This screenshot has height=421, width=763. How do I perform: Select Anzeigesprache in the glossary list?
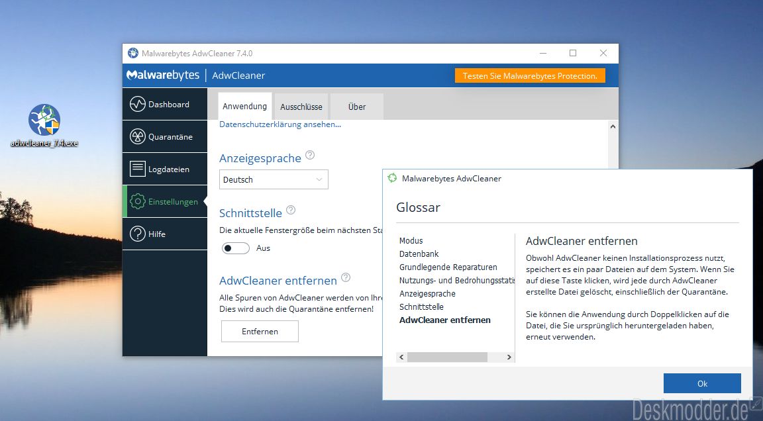pyautogui.click(x=427, y=294)
